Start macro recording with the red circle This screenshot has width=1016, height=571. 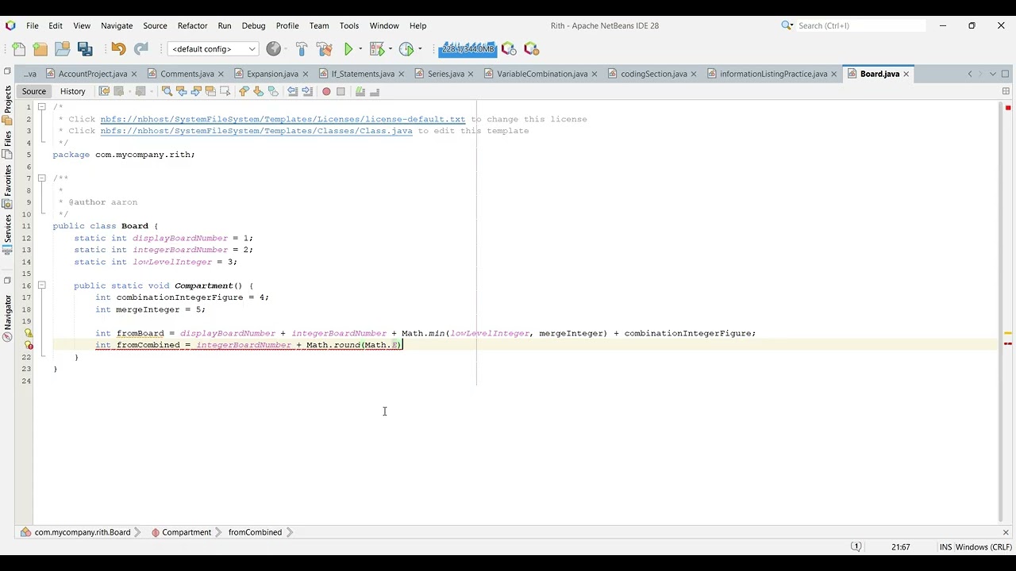click(326, 91)
